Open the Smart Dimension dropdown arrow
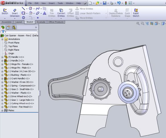Viewport: 166px width, 138px height. (x=15, y=18)
